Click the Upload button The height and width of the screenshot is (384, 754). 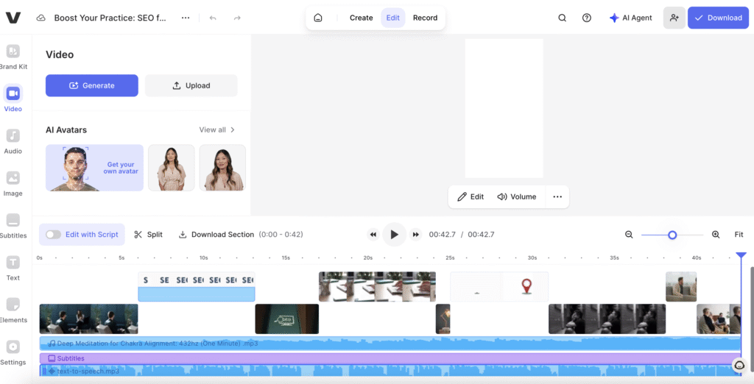[x=191, y=85]
